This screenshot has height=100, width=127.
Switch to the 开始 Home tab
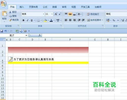[x=12, y=7]
